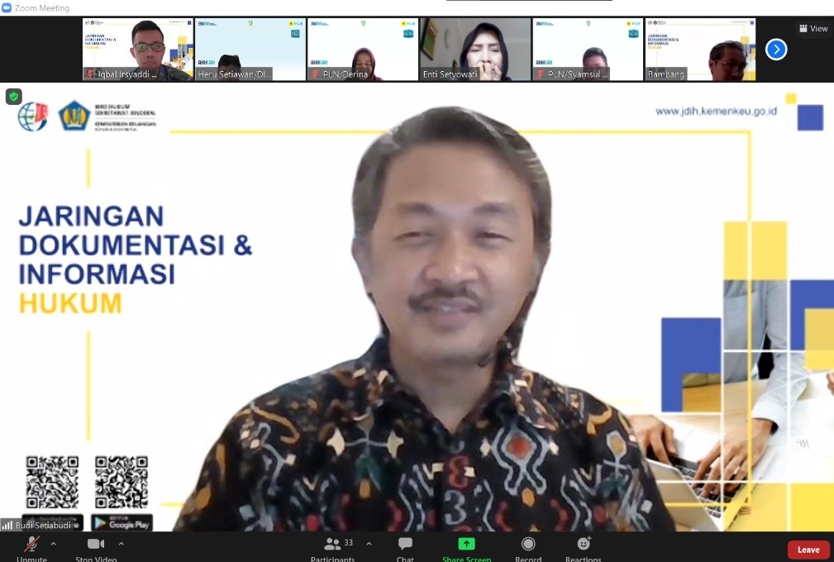The height and width of the screenshot is (562, 834).
Task: Open video options arrow next to Stop Video
Action: pyautogui.click(x=122, y=544)
